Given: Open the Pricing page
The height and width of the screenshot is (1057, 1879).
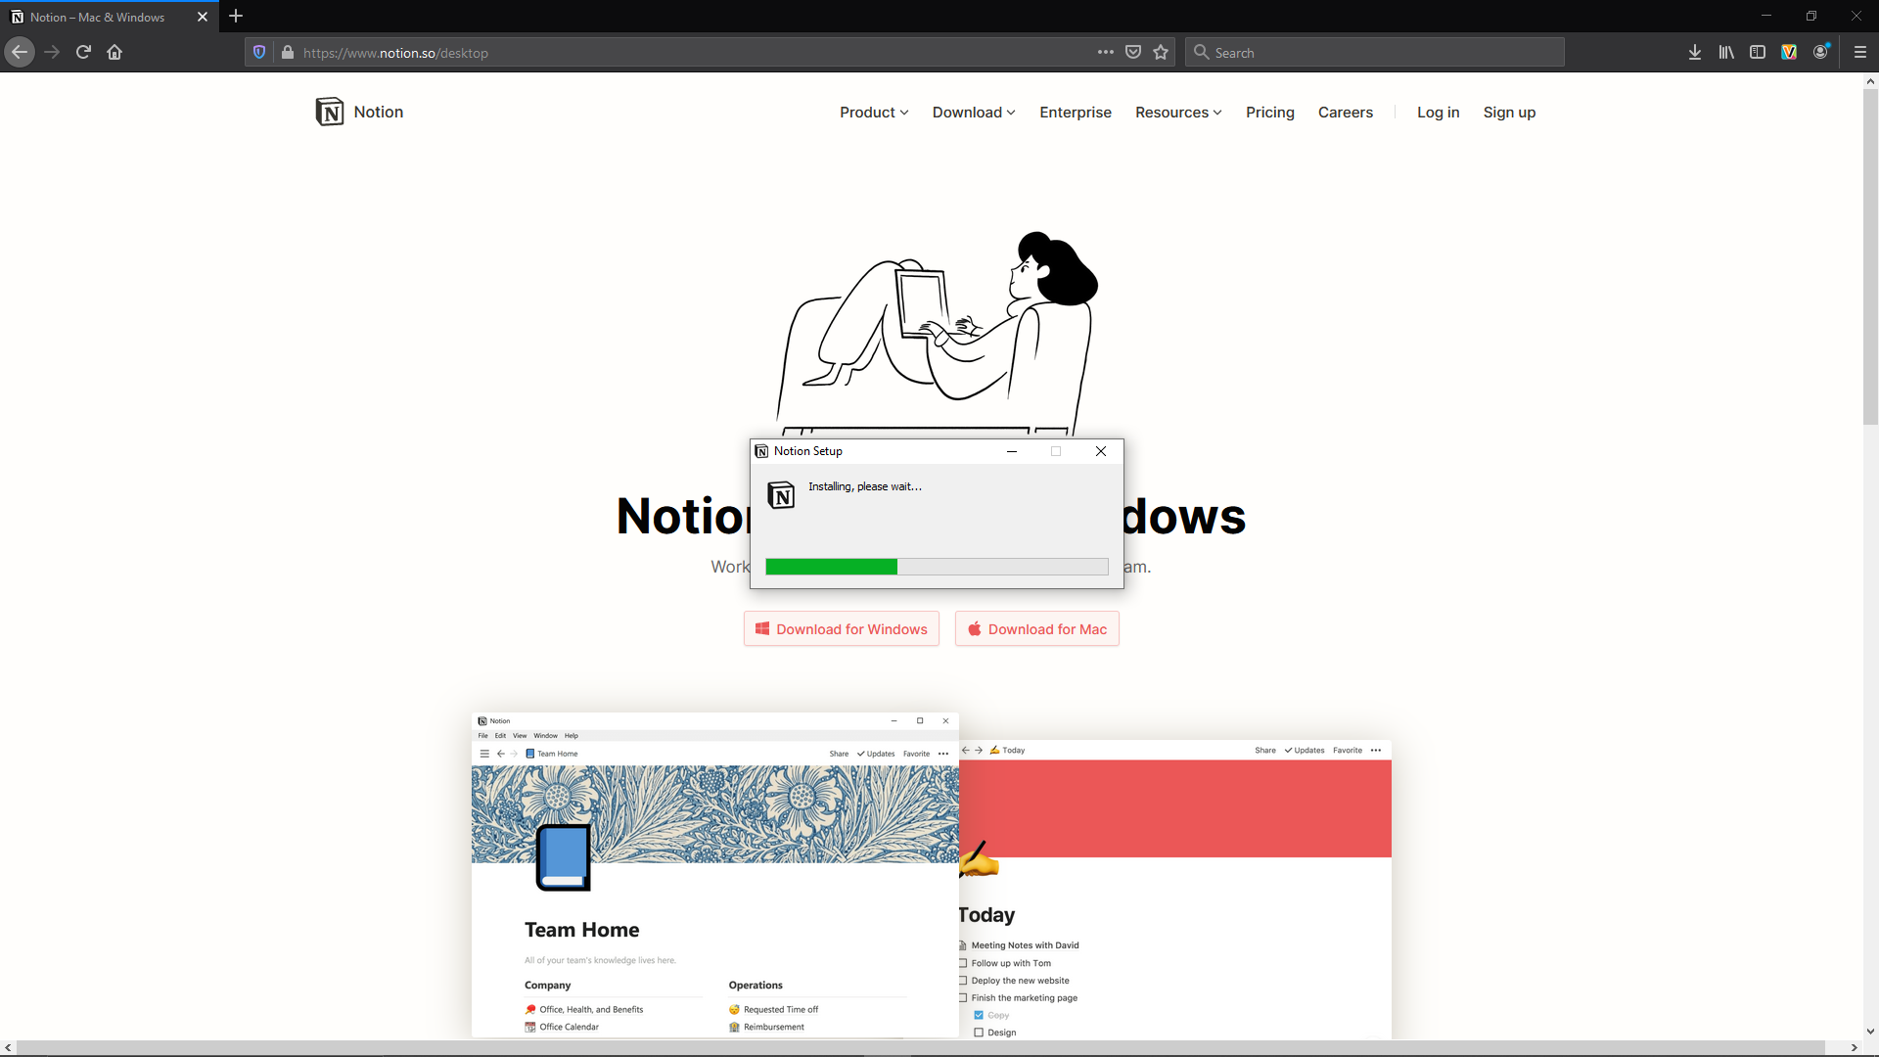Looking at the screenshot, I should pos(1270,113).
